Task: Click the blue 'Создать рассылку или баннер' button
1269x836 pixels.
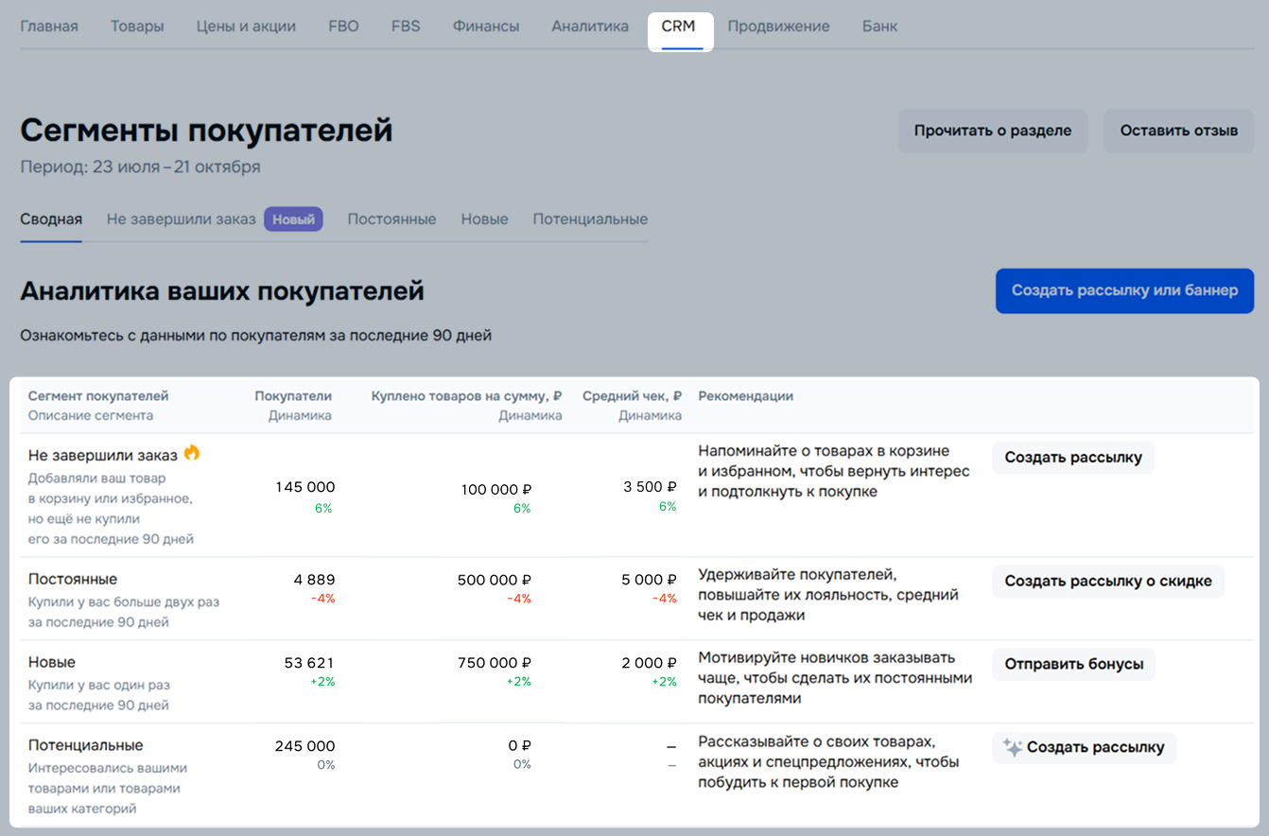Action: (1124, 290)
